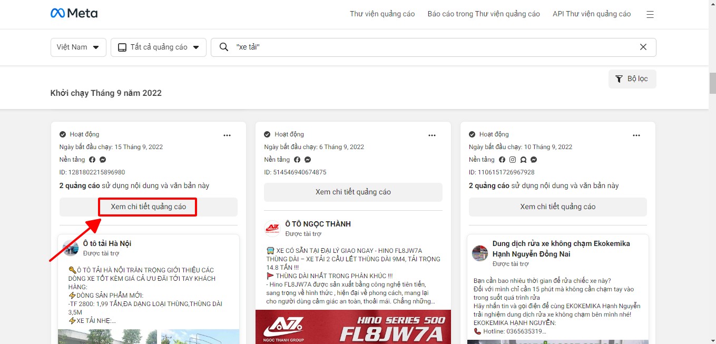Viewport: 716px width, 344px height.
Task: Click the HINO SERIES 500 ad banner image
Action: point(353,327)
